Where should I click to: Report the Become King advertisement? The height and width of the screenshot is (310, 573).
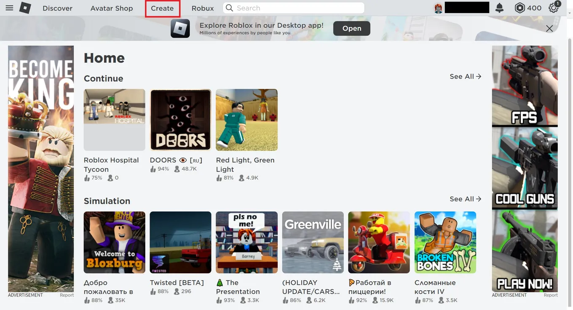(x=67, y=295)
